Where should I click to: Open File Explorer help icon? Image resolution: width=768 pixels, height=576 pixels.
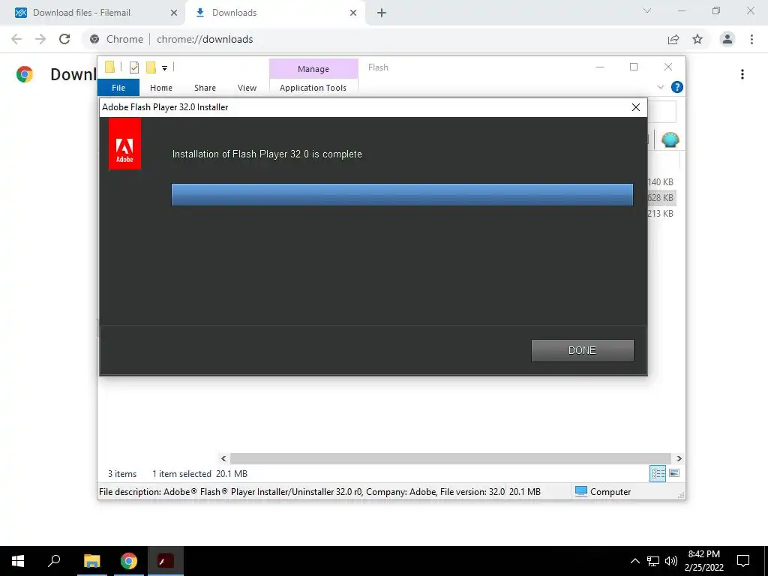pyautogui.click(x=677, y=87)
